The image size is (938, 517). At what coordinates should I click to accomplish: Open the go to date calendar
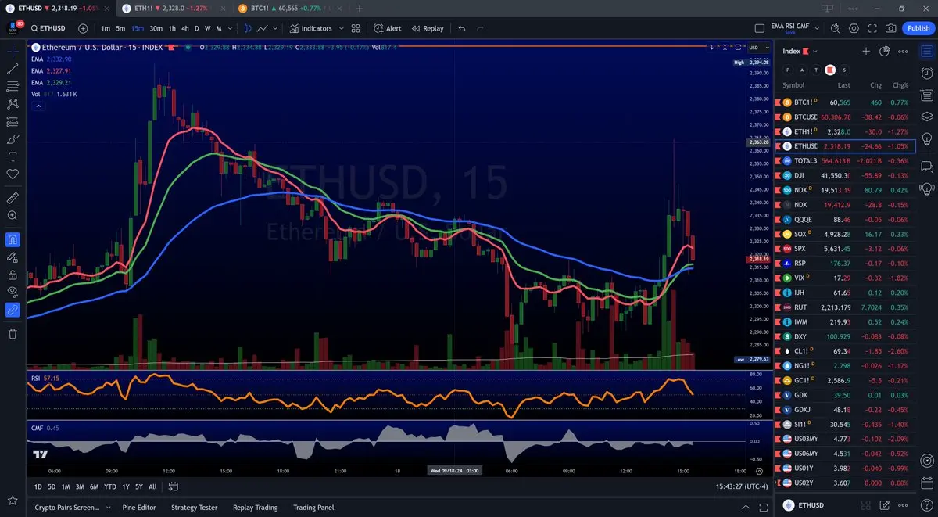pyautogui.click(x=173, y=486)
